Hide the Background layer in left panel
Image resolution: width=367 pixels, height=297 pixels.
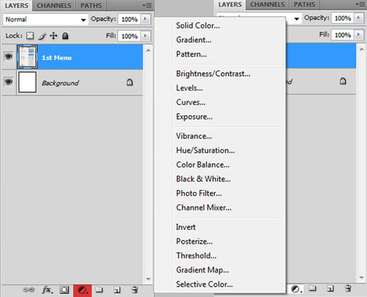tap(8, 82)
